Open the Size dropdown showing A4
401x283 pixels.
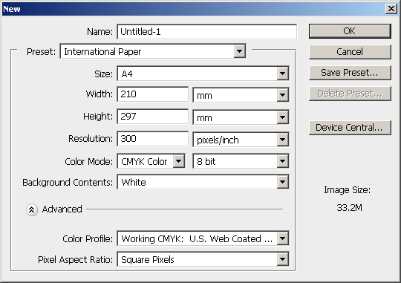[203, 74]
